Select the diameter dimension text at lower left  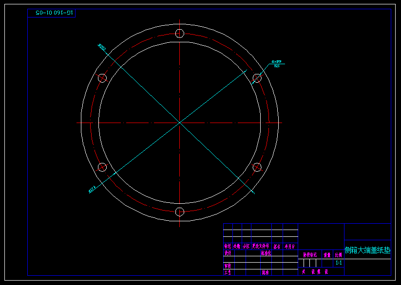pos(92,190)
